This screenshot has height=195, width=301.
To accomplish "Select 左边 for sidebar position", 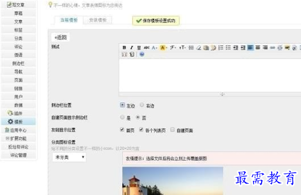I will point(122,105).
